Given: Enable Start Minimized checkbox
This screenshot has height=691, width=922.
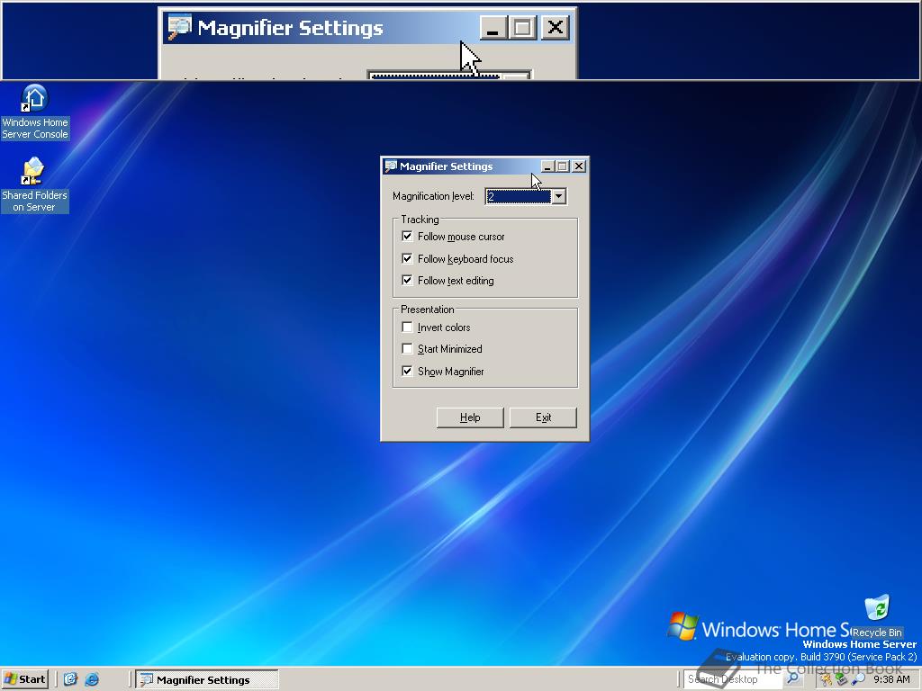Looking at the screenshot, I should click(x=407, y=348).
